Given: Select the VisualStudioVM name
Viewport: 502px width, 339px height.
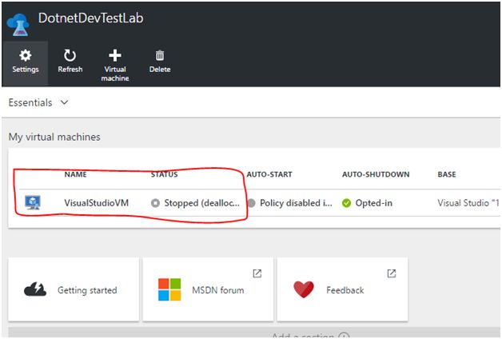Looking at the screenshot, I should [x=96, y=203].
